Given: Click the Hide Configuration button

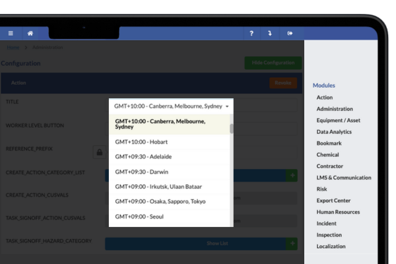Looking at the screenshot, I should click(x=273, y=63).
